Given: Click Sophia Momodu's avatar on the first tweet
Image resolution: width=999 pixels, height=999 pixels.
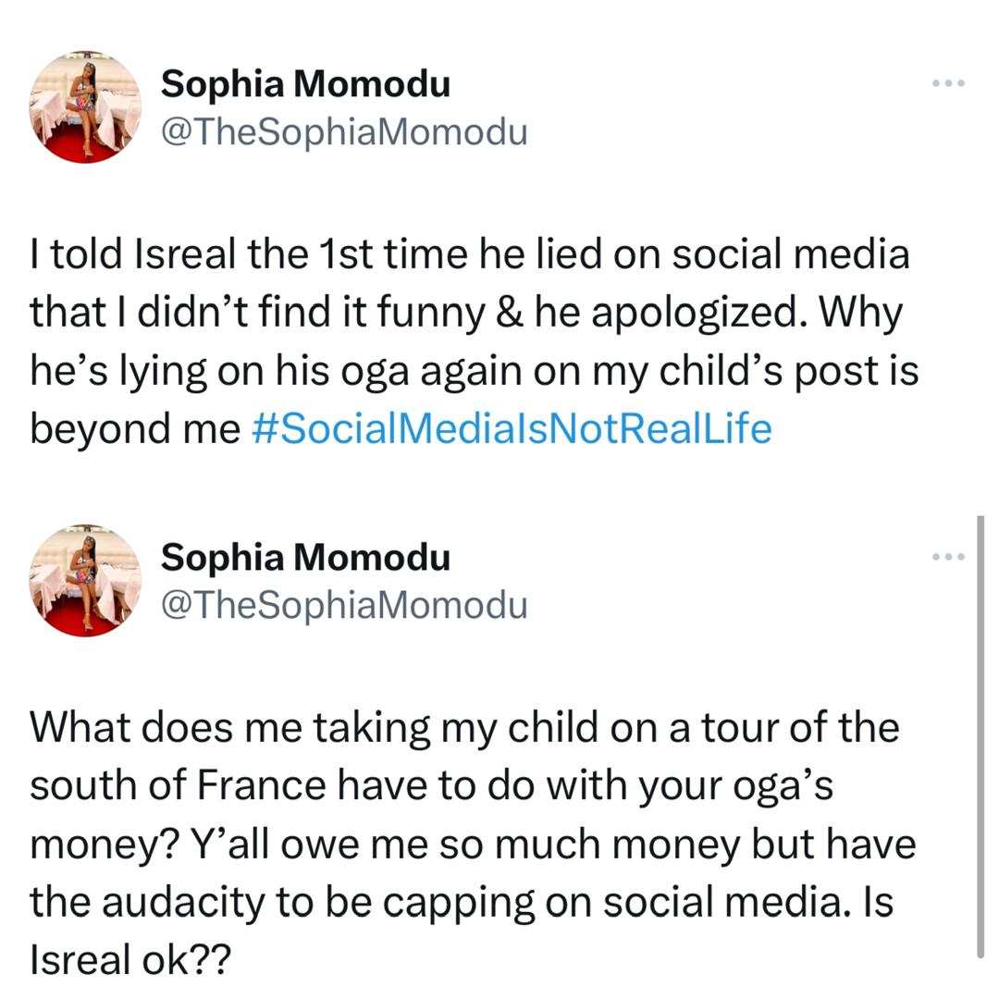Looking at the screenshot, I should 85,107.
